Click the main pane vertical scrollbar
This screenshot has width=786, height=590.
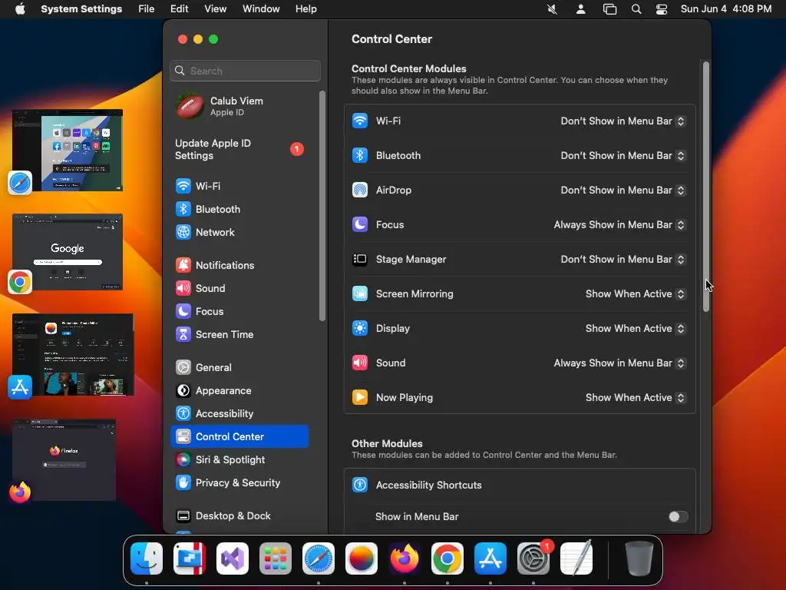tap(706, 186)
